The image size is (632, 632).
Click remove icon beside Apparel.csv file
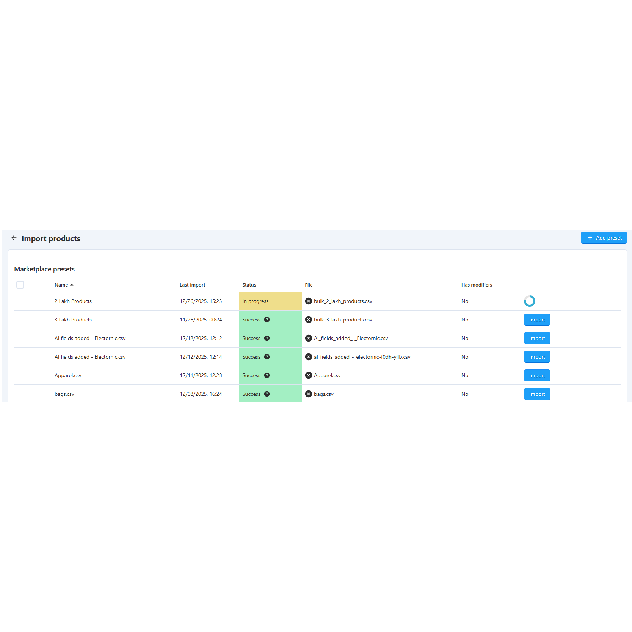click(x=309, y=375)
